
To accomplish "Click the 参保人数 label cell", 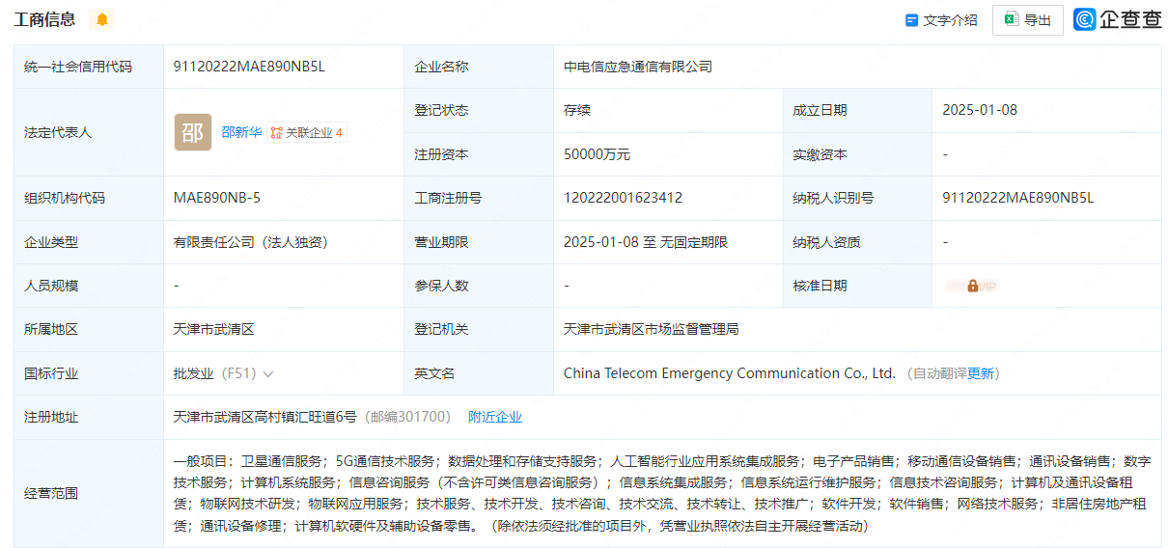I will click(479, 286).
